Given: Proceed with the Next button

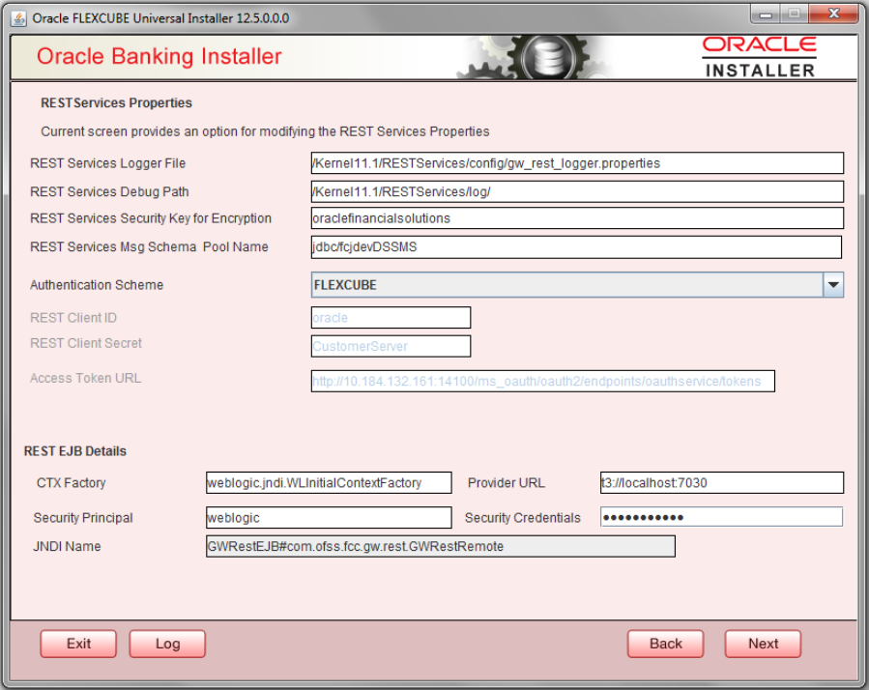Looking at the screenshot, I should (x=763, y=644).
